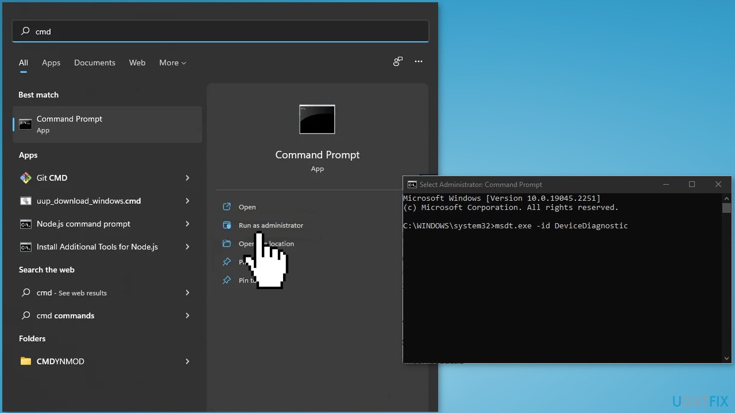Select Command Prompt best match result
Image resolution: width=735 pixels, height=413 pixels.
[107, 124]
